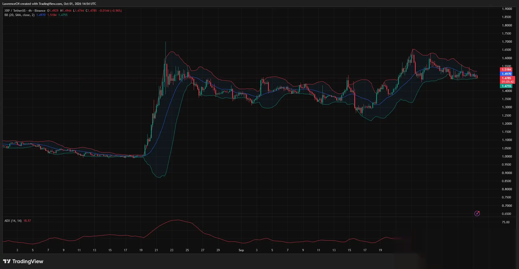Click the green 1.4755 lower band price label
The image size is (519, 269).
(x=506, y=86)
